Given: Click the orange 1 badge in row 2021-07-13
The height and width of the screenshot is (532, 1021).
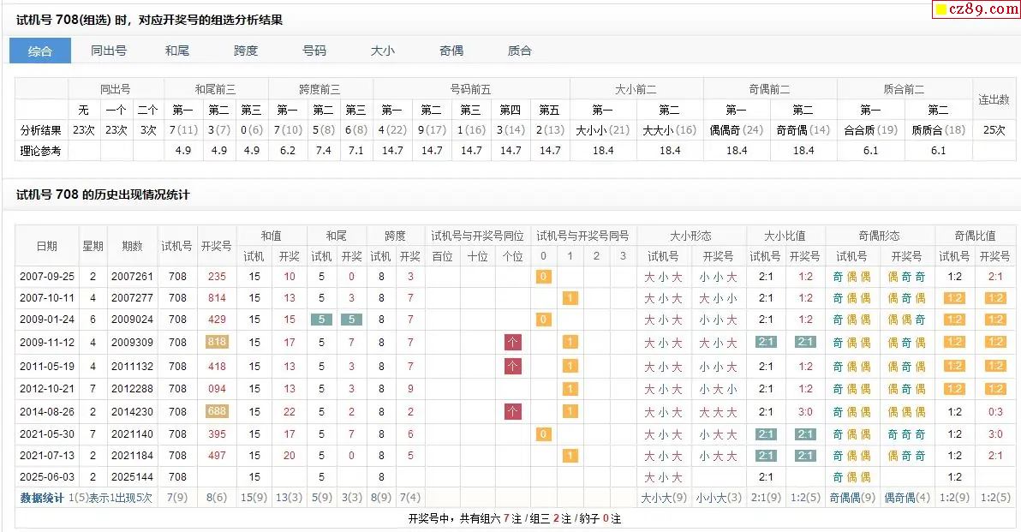Looking at the screenshot, I should pos(570,455).
